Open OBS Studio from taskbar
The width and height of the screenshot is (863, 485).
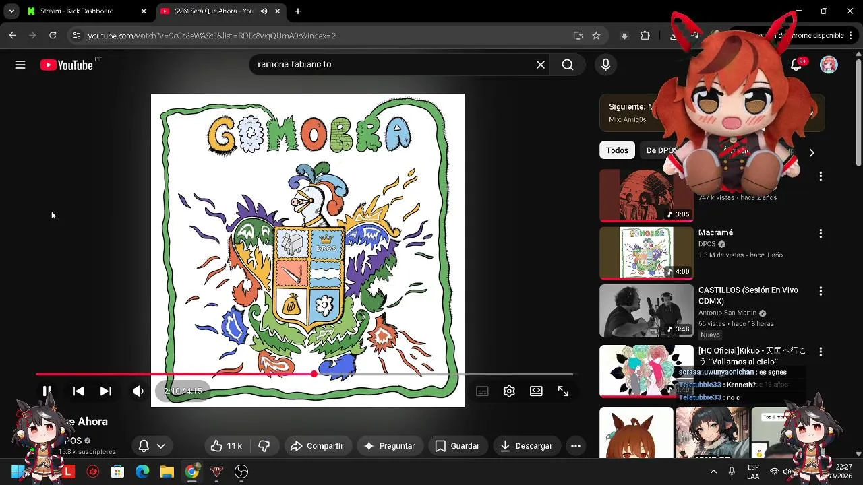coord(241,472)
